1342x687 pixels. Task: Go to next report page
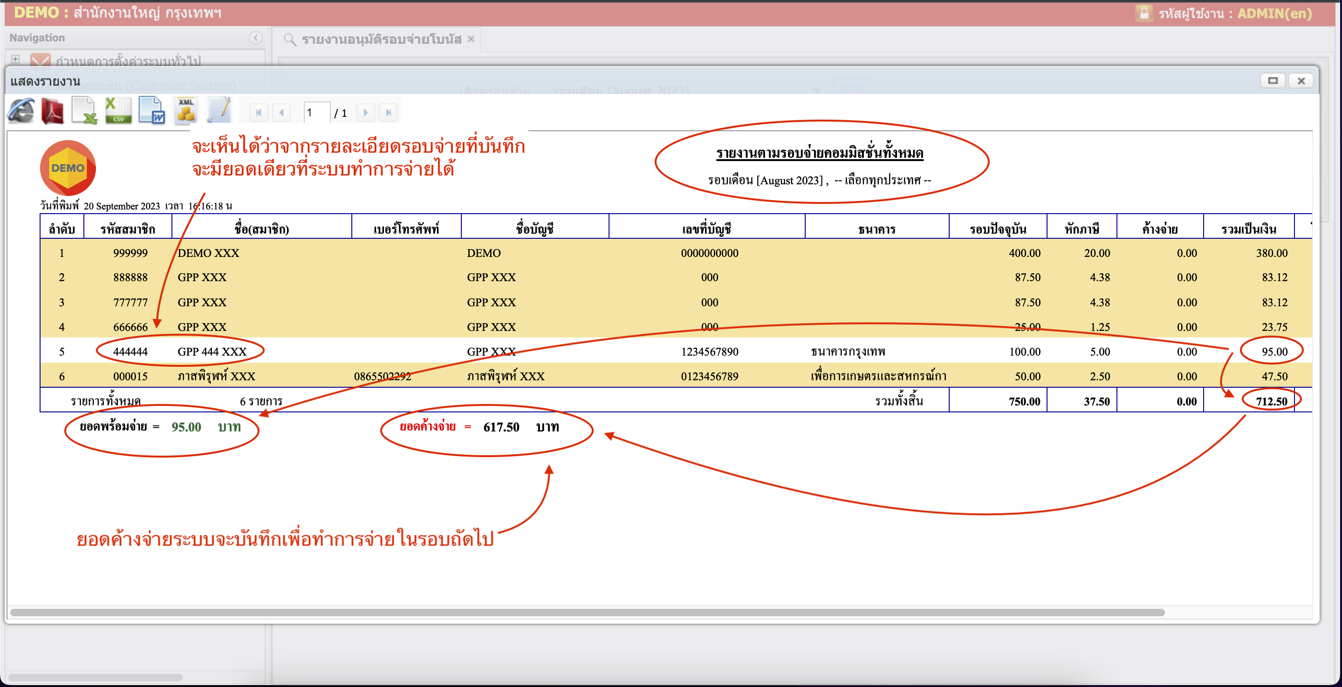366,113
